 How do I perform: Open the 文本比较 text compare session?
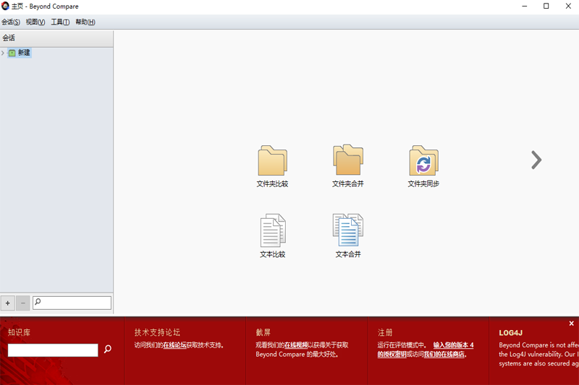click(272, 231)
